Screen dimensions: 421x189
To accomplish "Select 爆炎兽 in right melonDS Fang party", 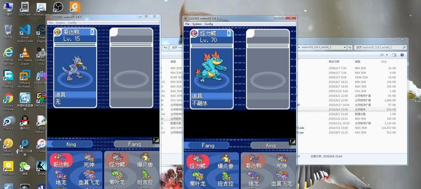I will 225,162.
